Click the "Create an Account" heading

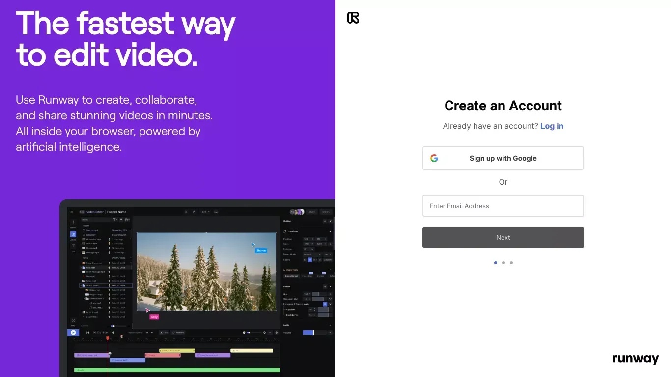click(503, 106)
